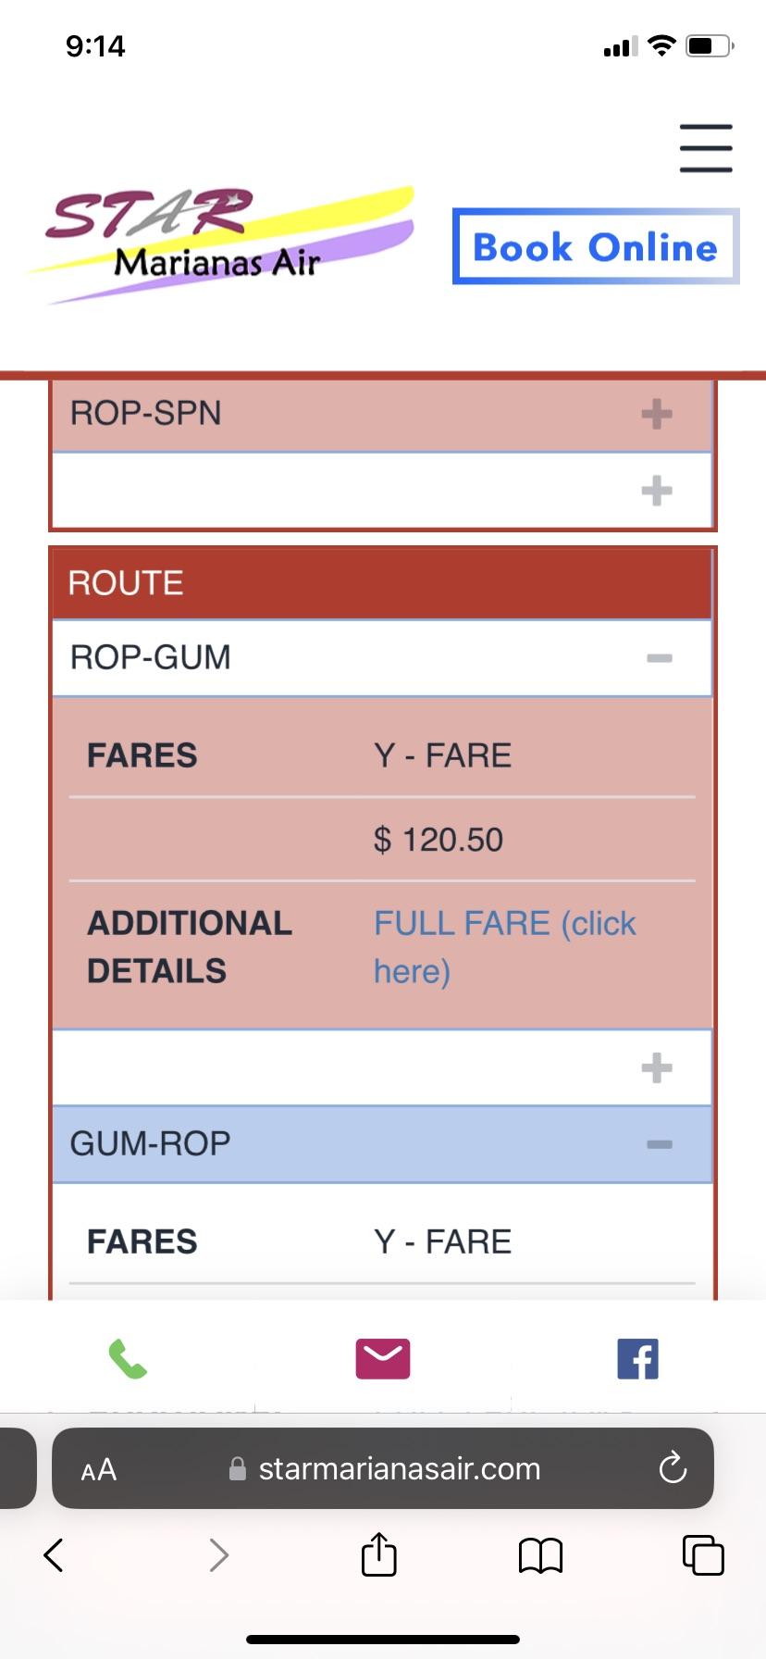Expand the empty row below ROP-SPN
Image resolution: width=766 pixels, height=1659 pixels.
coord(382,491)
